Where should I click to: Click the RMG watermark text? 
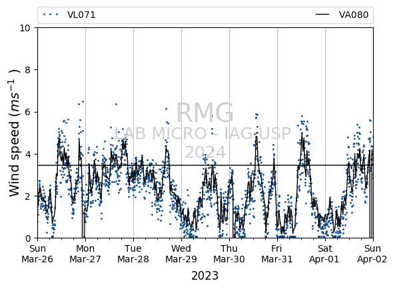(x=204, y=113)
